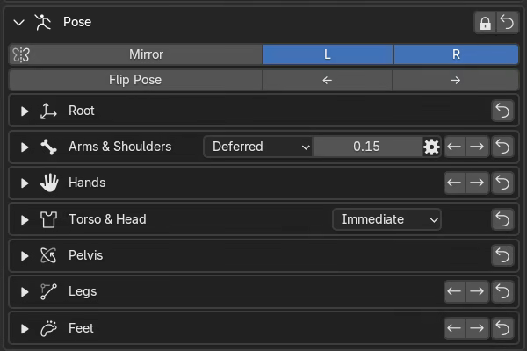Click the Flip Pose button
This screenshot has height=351, width=527.
pyautogui.click(x=136, y=80)
